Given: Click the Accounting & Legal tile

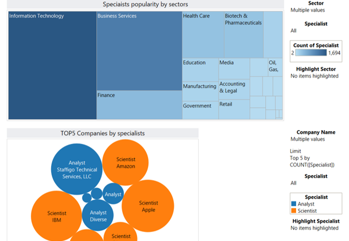Looking at the screenshot, I should (x=234, y=89).
